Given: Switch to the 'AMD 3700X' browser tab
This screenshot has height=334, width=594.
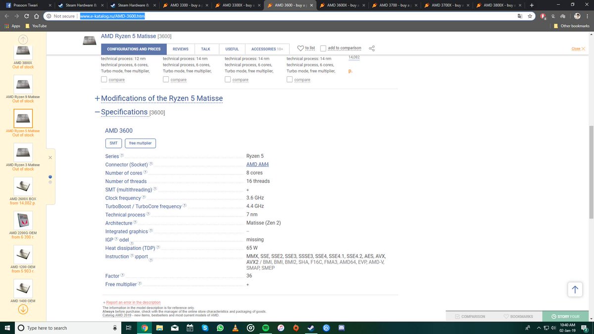Looking at the screenshot, I should [x=447, y=5].
